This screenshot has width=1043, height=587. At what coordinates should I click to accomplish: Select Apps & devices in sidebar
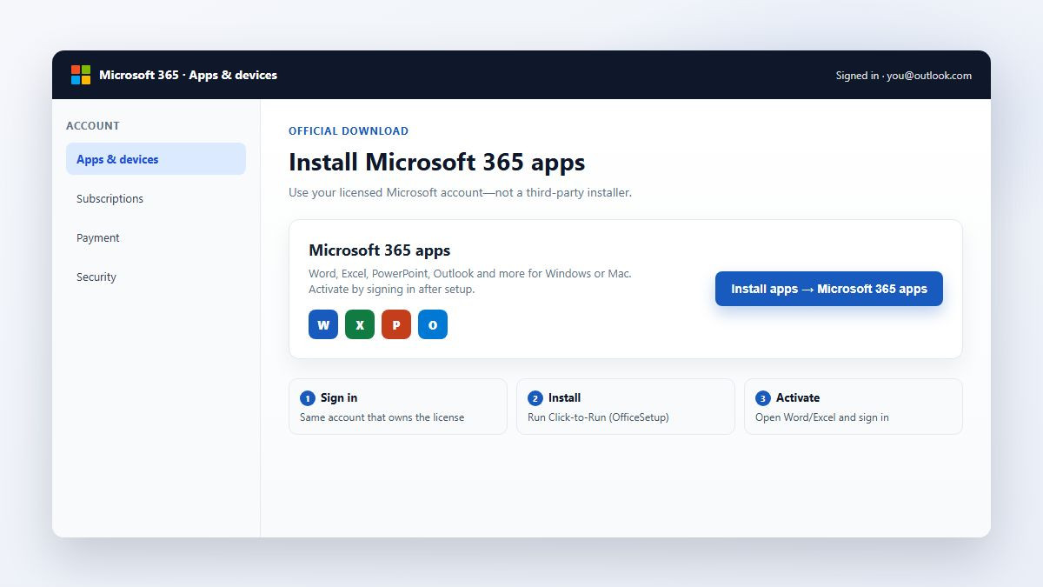coord(156,159)
